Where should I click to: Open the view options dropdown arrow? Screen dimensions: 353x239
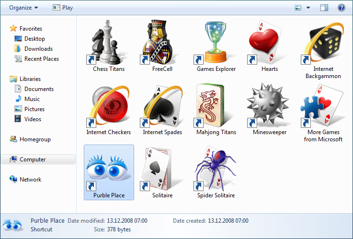308,8
